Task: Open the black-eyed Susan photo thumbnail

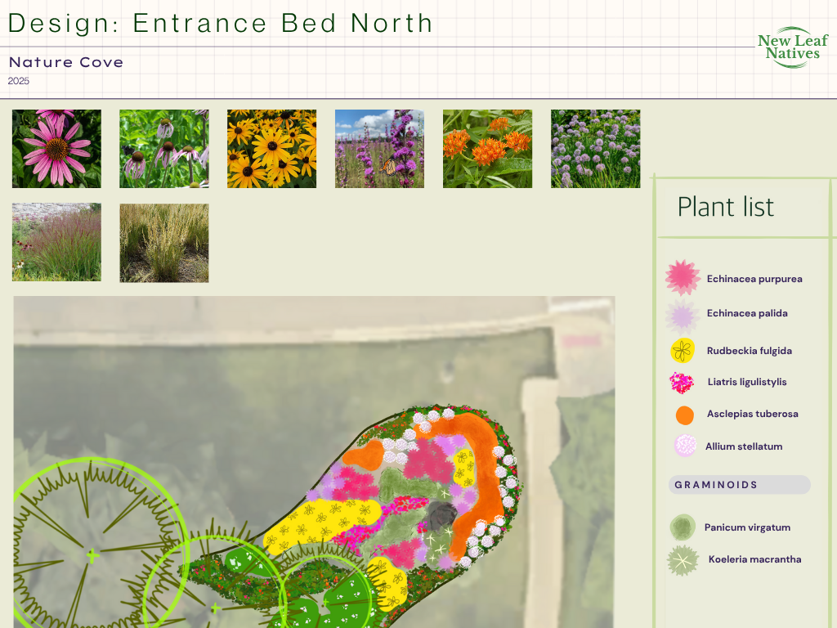Action: click(271, 149)
